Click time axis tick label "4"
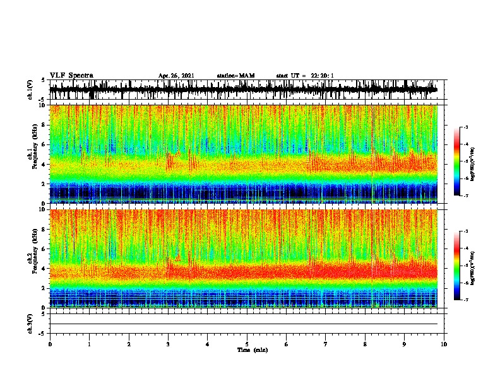Image resolution: width=500 pixels, height=386 pixels. click(x=208, y=344)
